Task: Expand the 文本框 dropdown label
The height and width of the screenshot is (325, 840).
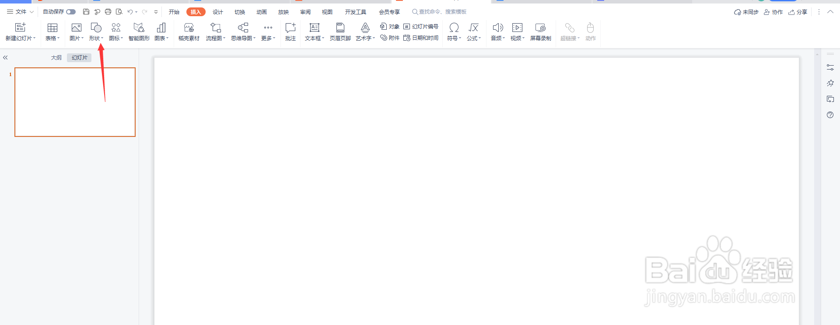Action: (315, 38)
